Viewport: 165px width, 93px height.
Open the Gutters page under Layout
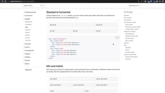pyautogui.click(x=27, y=33)
